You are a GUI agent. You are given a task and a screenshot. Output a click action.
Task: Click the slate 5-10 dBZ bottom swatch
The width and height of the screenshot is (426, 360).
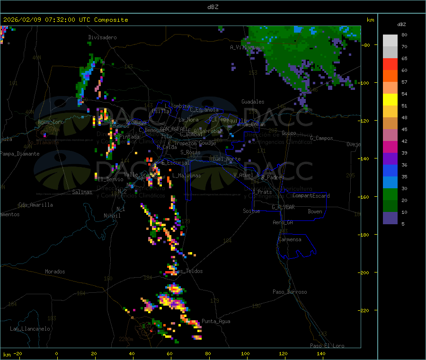click(390, 218)
